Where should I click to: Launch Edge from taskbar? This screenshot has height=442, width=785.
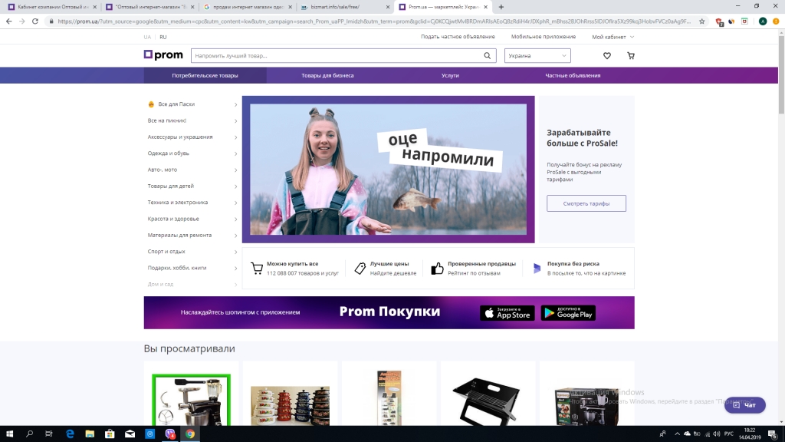point(70,434)
